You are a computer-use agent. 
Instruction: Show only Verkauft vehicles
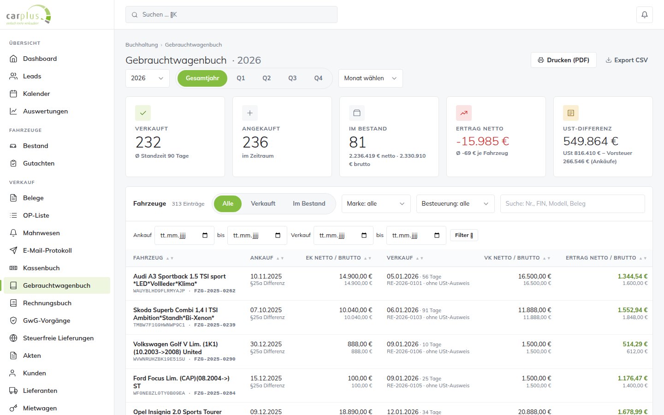click(263, 204)
